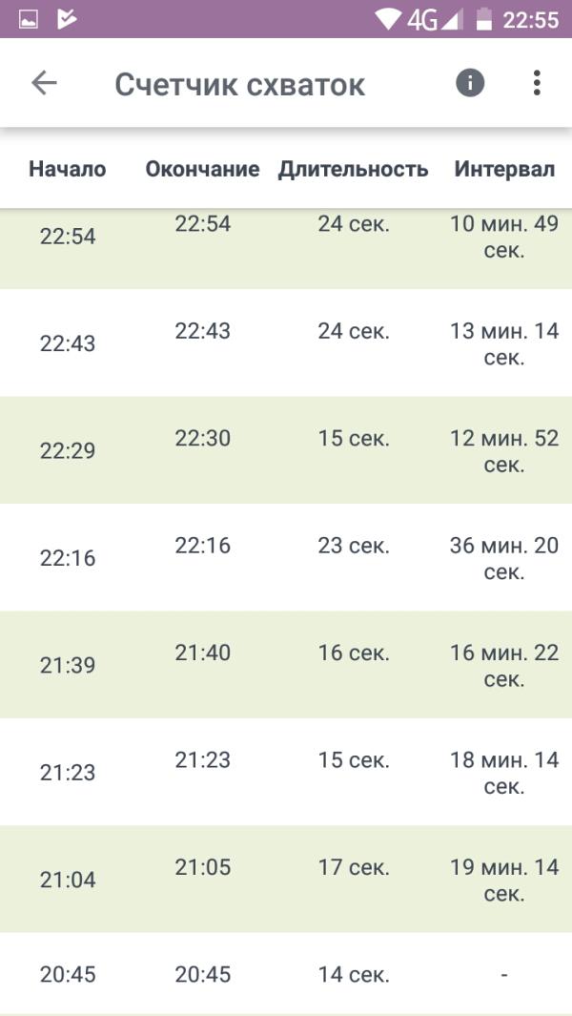572x1016 pixels.
Task: Open the three-dot overflow menu
Action: (x=537, y=83)
